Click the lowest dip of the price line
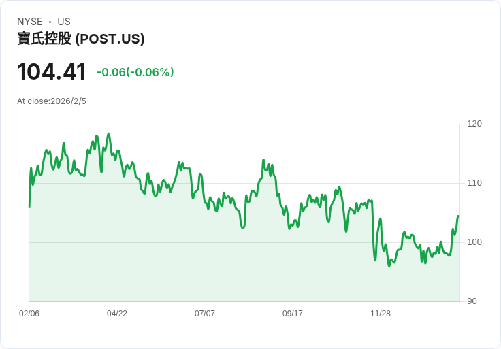This screenshot has width=501, height=349. point(389,265)
